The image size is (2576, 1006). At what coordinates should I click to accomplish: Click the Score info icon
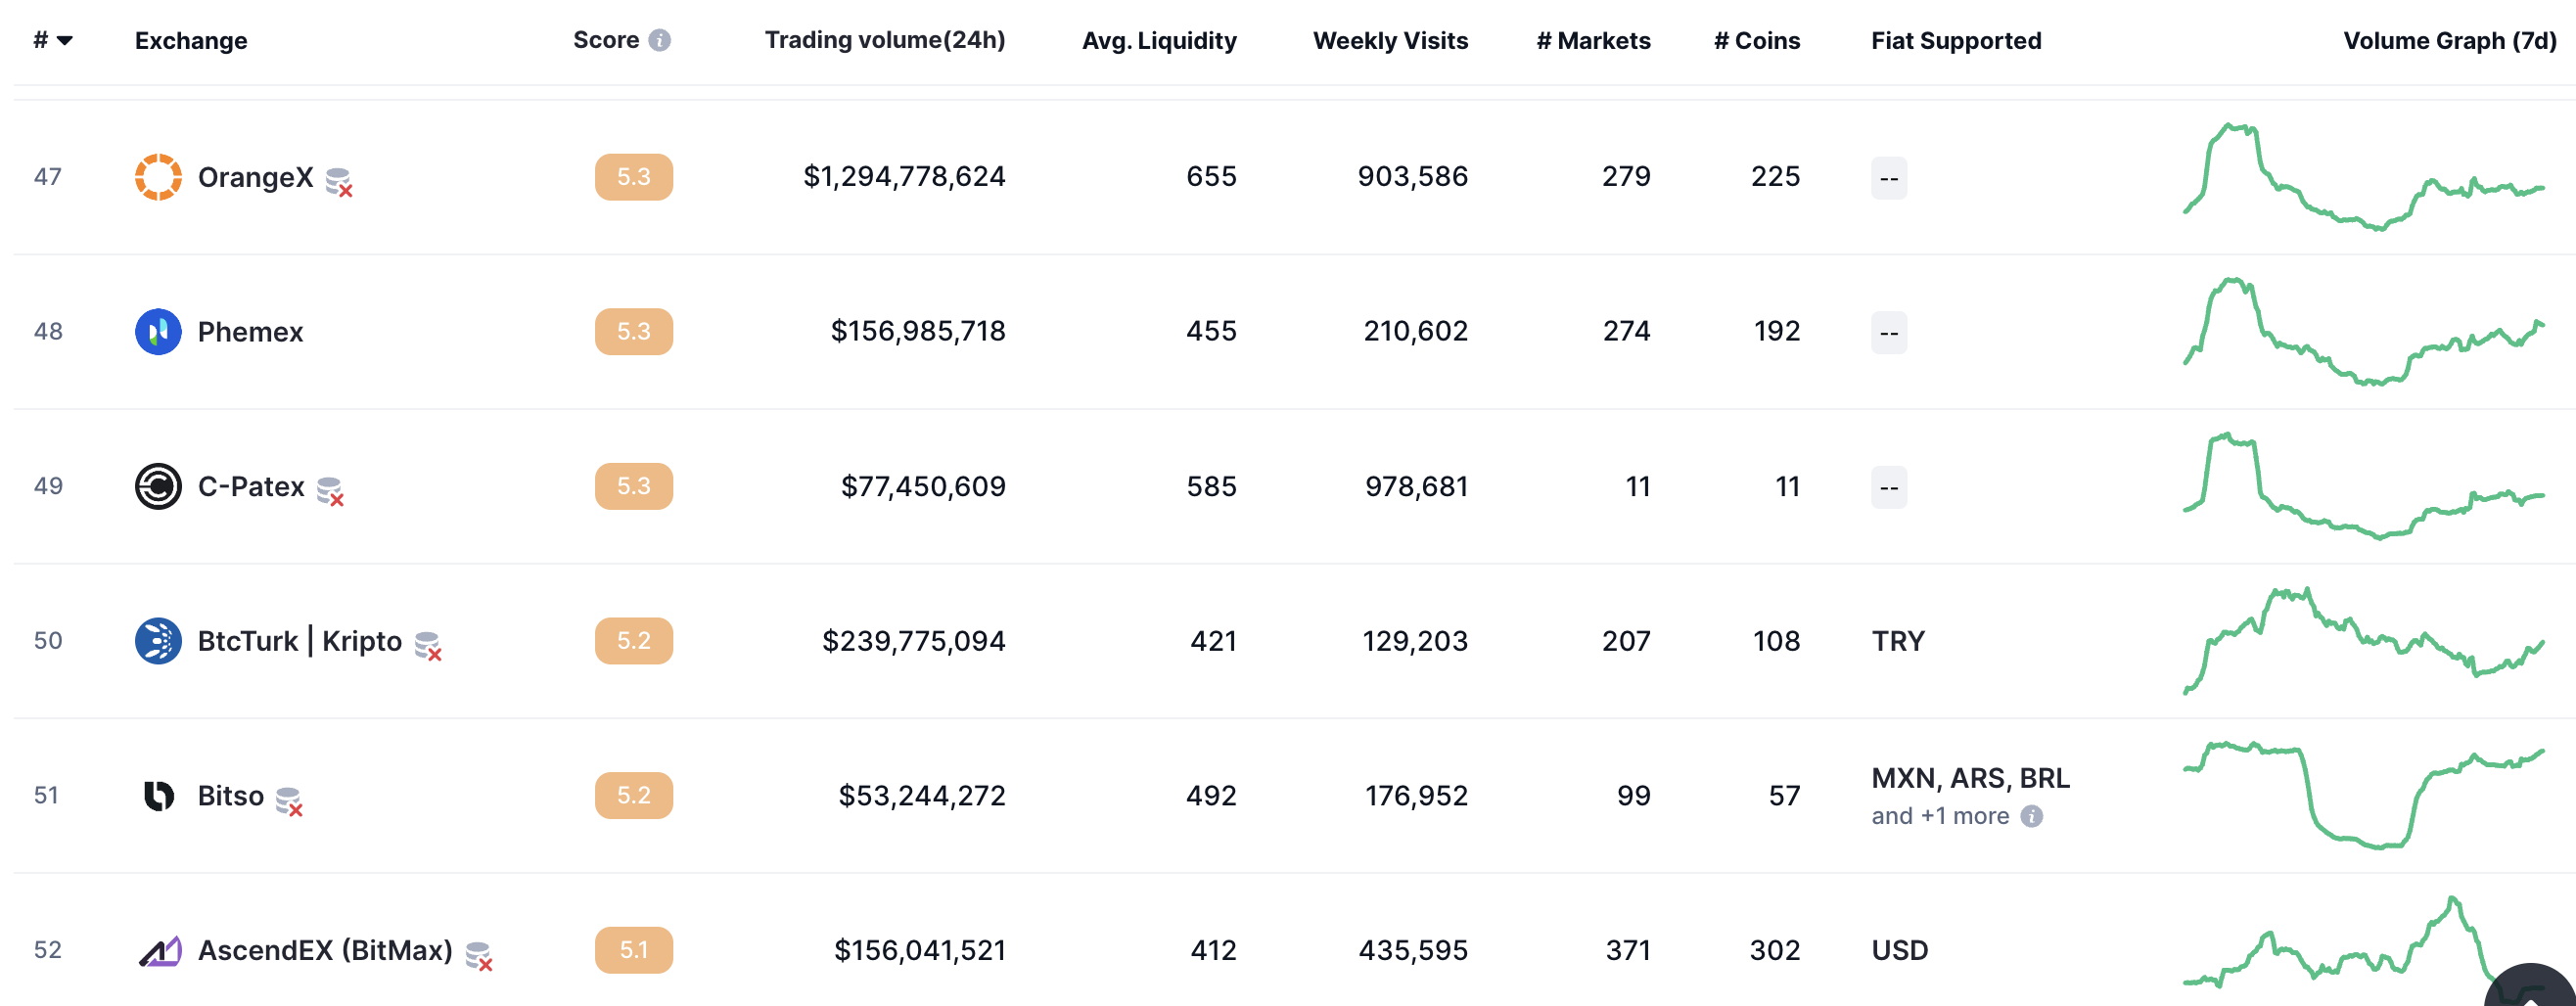(659, 40)
